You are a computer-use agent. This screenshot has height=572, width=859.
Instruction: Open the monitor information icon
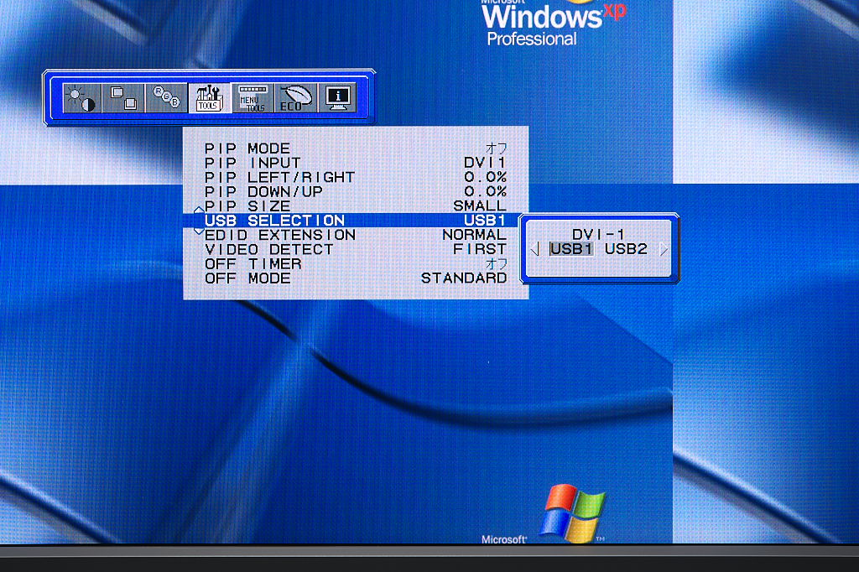(339, 98)
